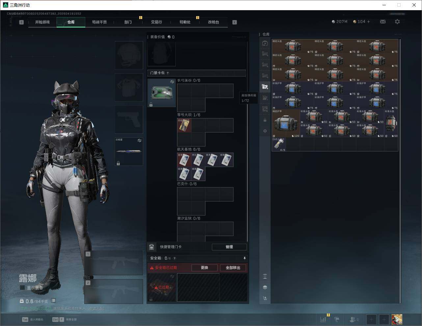Select the empty pistol slot
422x326 pixels.
[x=129, y=119]
